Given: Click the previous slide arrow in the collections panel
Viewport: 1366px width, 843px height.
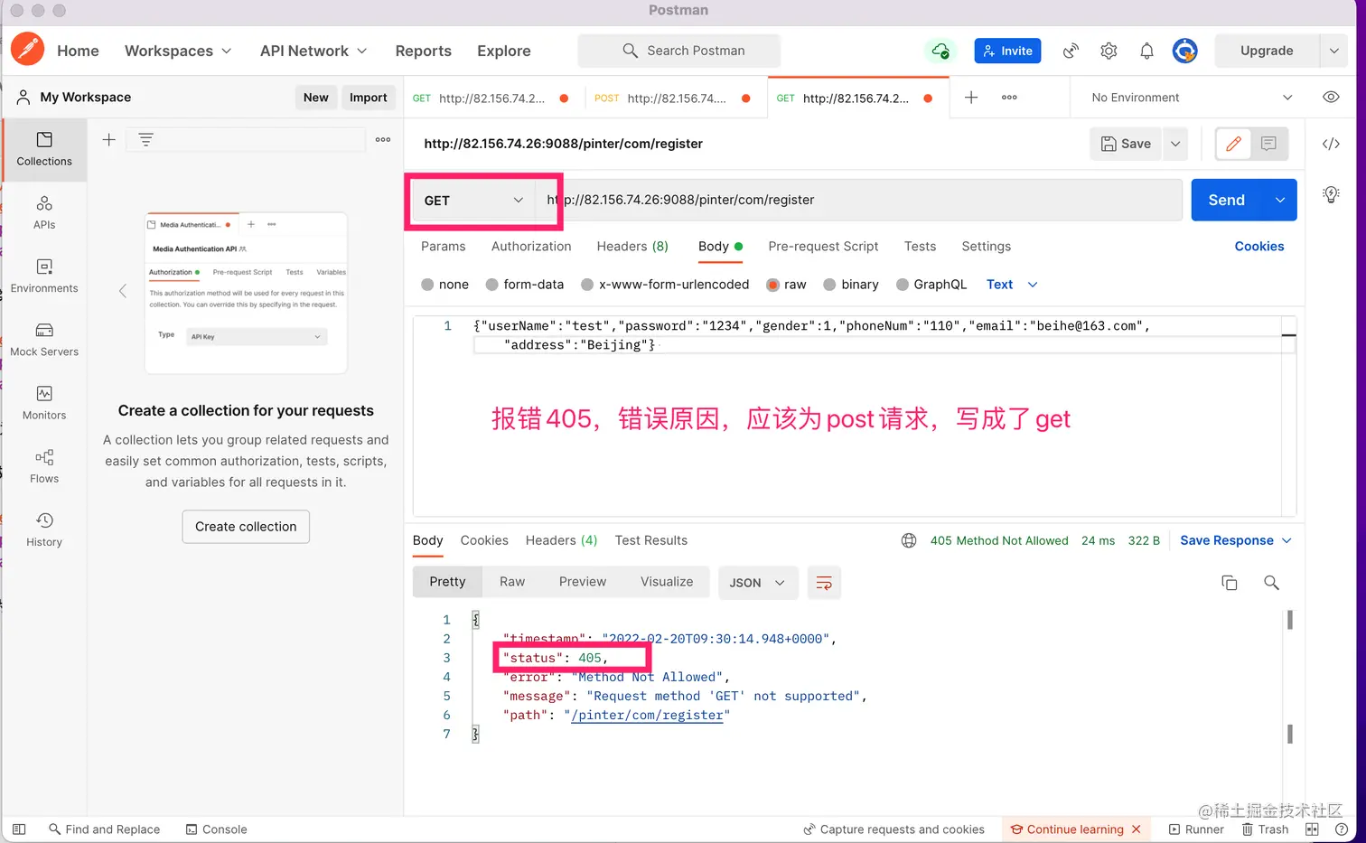Looking at the screenshot, I should click(123, 291).
